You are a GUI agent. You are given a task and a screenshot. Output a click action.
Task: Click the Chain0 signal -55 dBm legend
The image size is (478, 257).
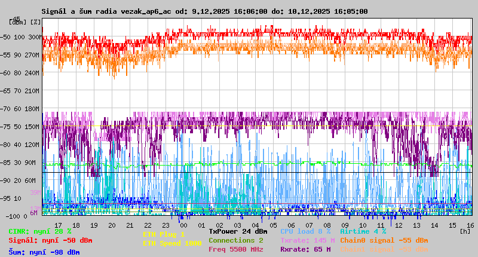[384, 240]
